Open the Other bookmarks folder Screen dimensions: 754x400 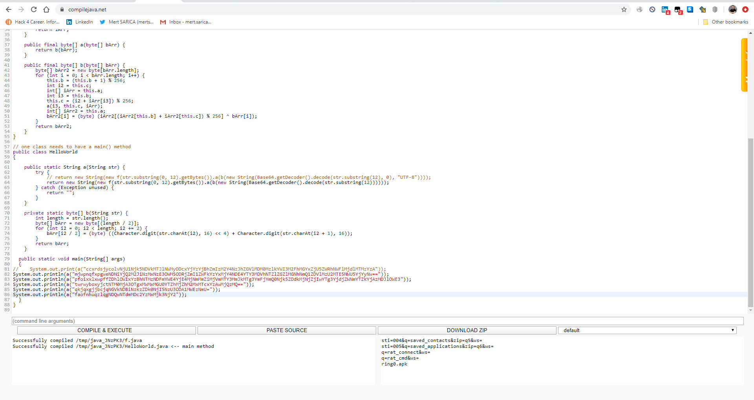point(726,22)
